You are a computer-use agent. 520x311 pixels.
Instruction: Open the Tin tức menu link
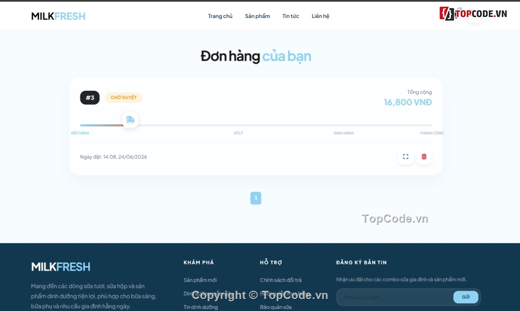[291, 16]
